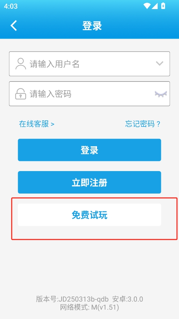Tap the back arrow icon
Image resolution: width=179 pixels, height=319 pixels.
pyautogui.click(x=14, y=26)
